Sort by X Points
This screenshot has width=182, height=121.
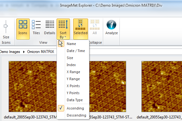[x=73, y=86]
